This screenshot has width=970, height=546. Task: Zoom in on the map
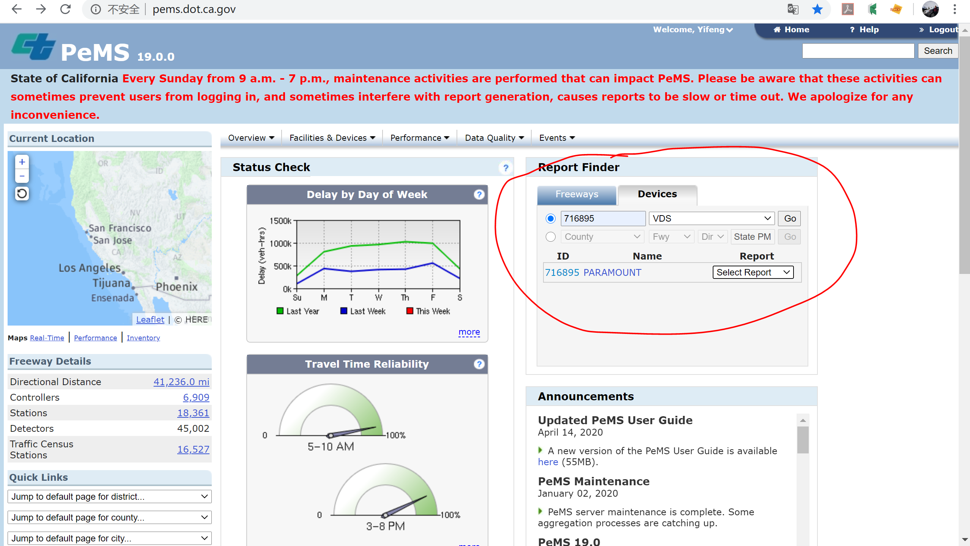[22, 162]
